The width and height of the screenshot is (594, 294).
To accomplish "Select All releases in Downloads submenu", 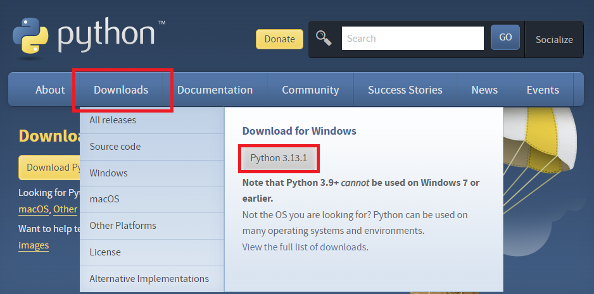I will (152, 120).
